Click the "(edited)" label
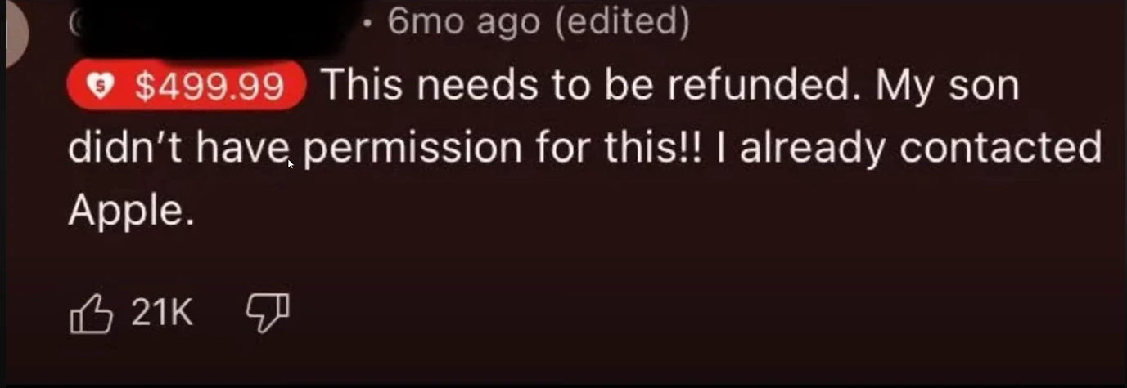Screen dimensions: 1127x388 (621, 23)
